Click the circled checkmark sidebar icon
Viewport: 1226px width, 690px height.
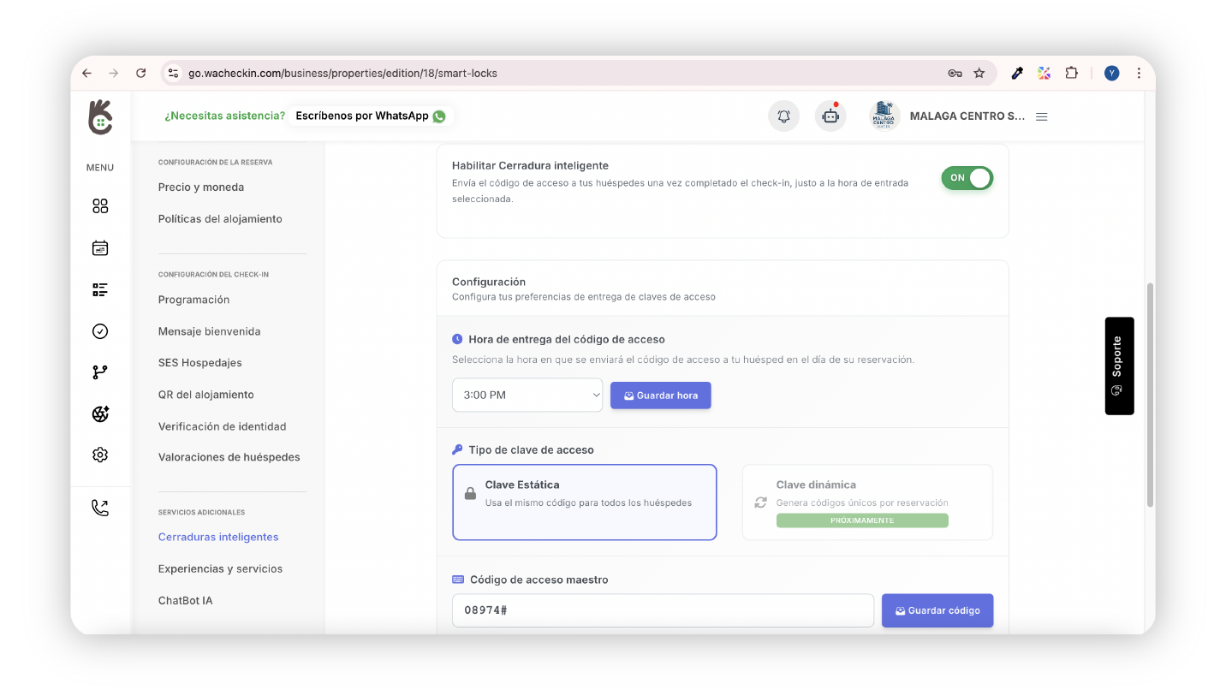pos(100,331)
